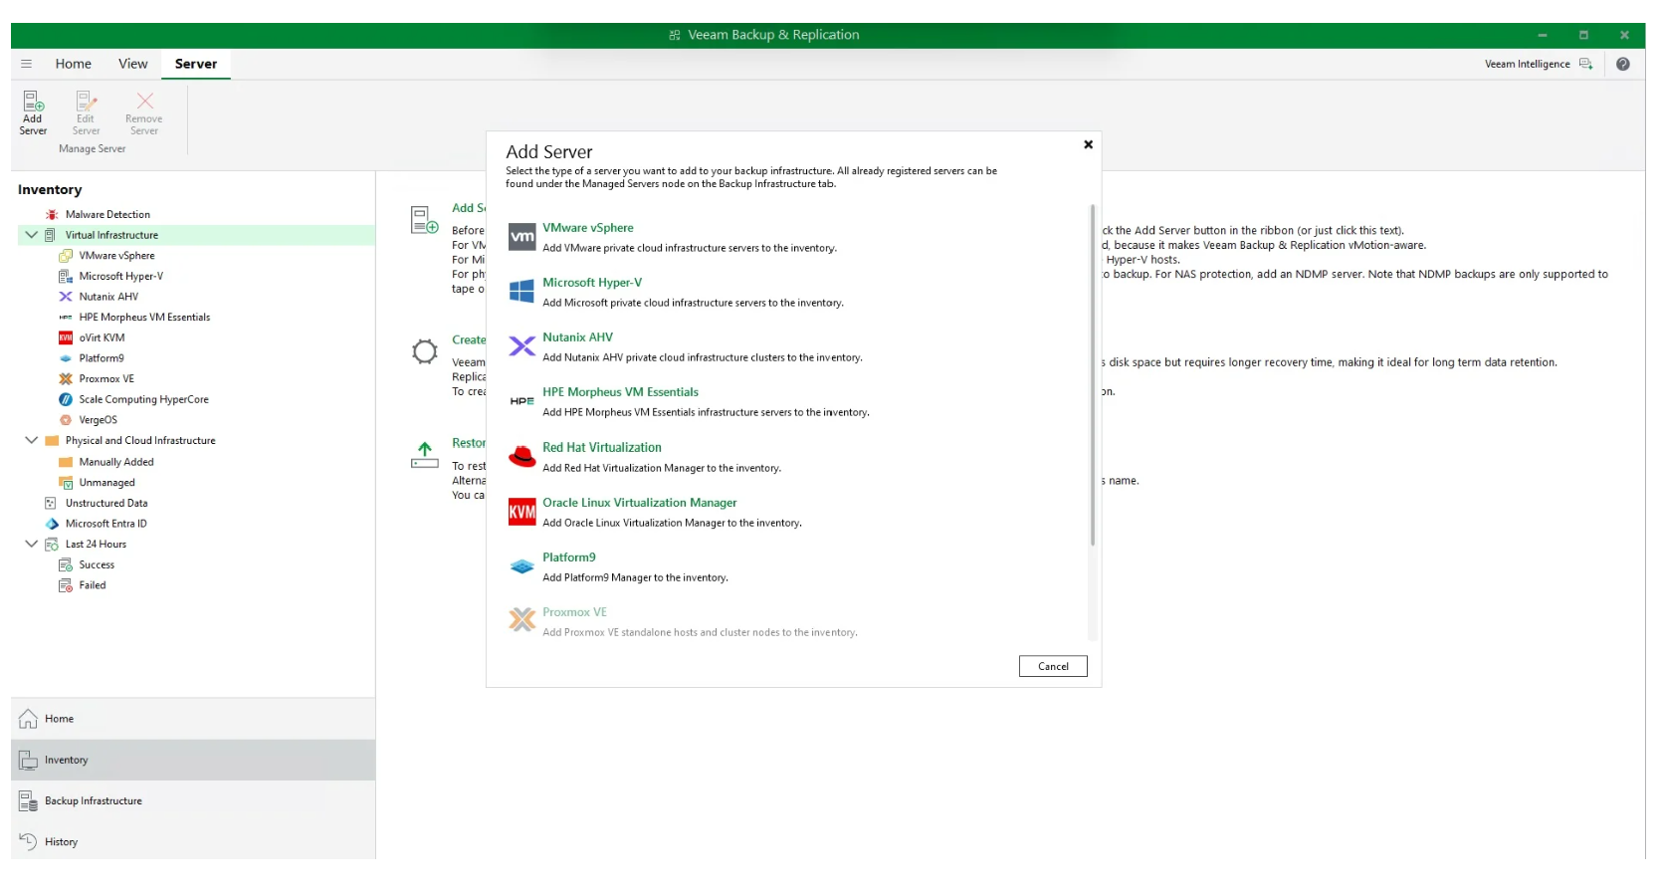The width and height of the screenshot is (1662, 894).
Task: Choose Red Hat Virtualization link
Action: (x=602, y=448)
